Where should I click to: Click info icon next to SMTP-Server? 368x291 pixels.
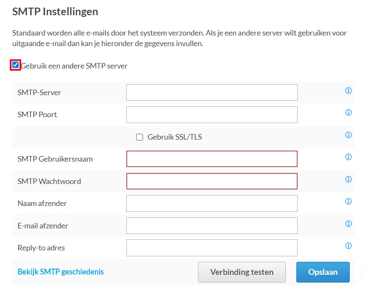(348, 91)
